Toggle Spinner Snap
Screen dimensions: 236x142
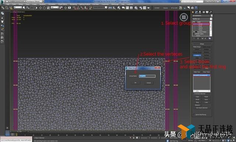click(86, 8)
